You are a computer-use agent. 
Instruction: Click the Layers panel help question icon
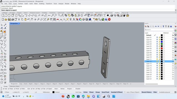(171, 26)
